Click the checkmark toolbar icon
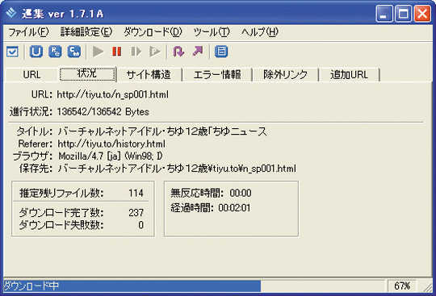Image resolution: width=436 pixels, height=296 pixels. (x=12, y=52)
